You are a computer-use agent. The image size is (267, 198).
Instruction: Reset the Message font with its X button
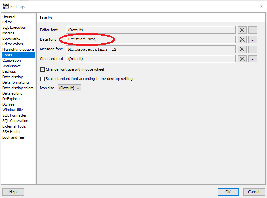click(242, 49)
